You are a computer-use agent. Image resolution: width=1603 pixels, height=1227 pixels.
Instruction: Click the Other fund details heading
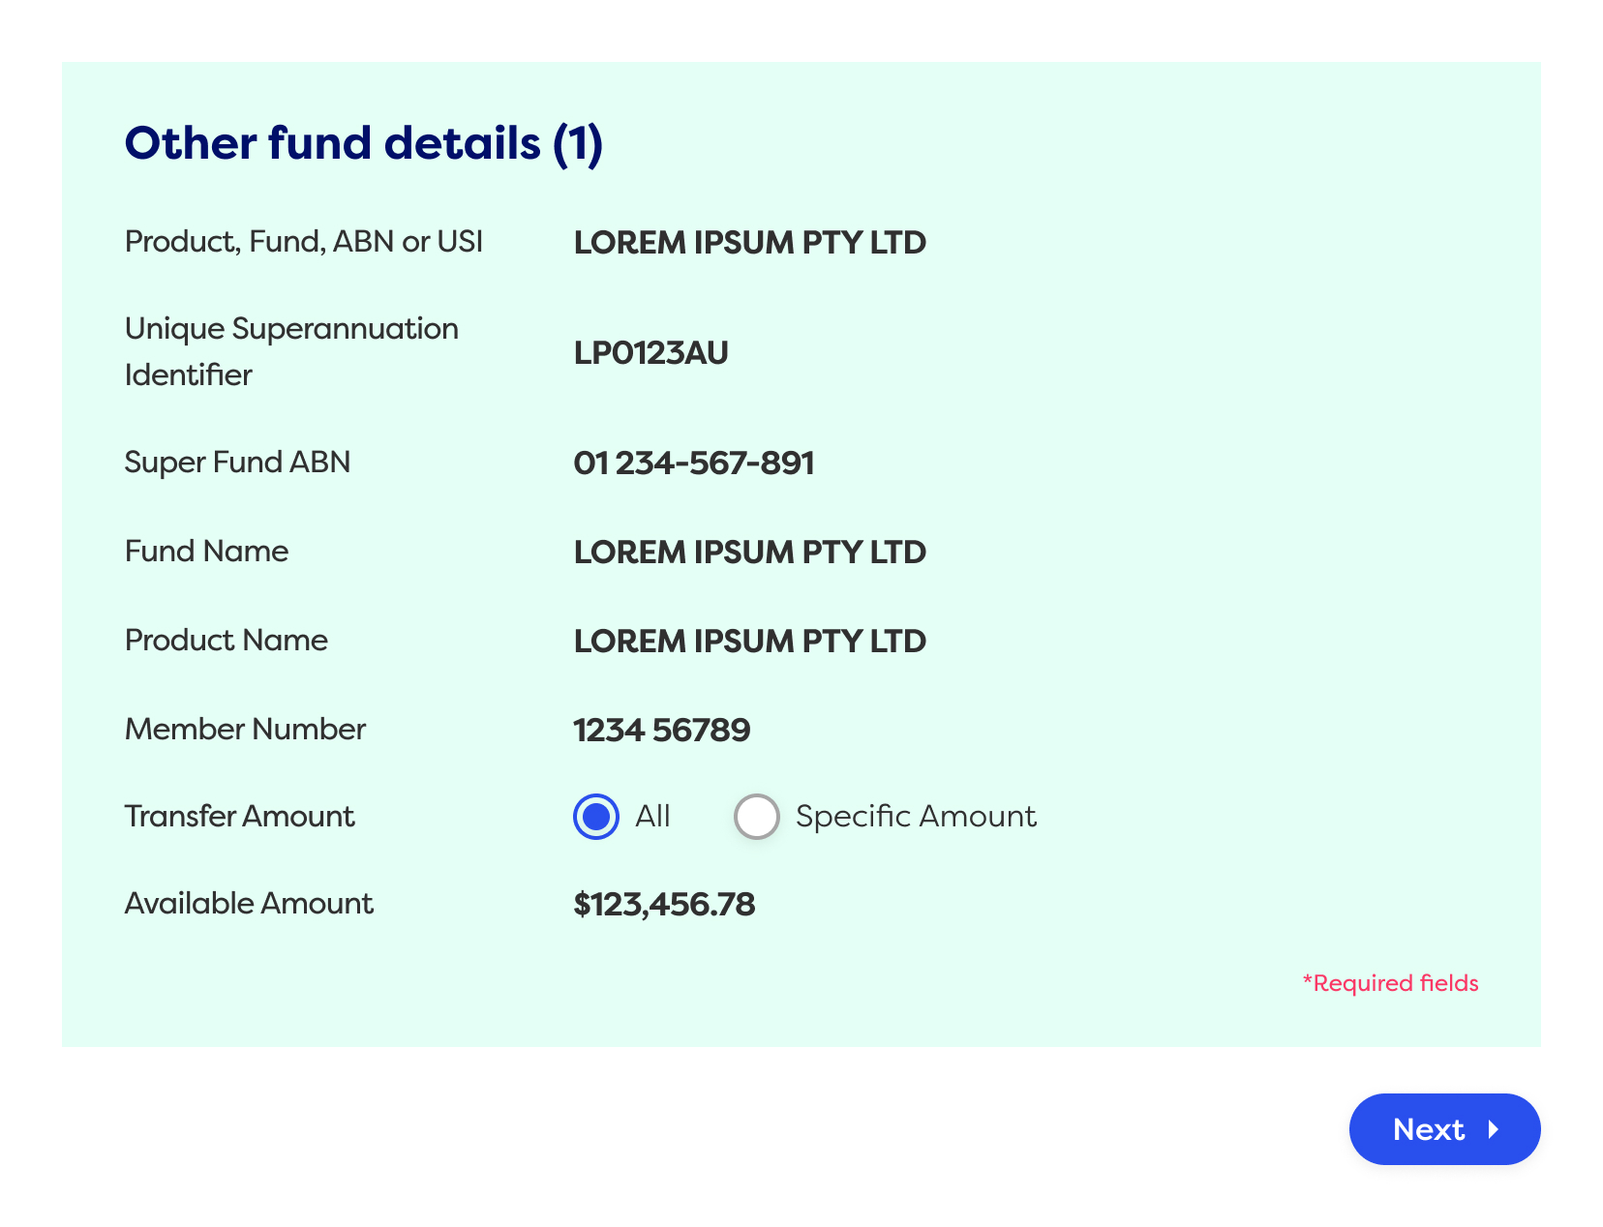[x=364, y=143]
